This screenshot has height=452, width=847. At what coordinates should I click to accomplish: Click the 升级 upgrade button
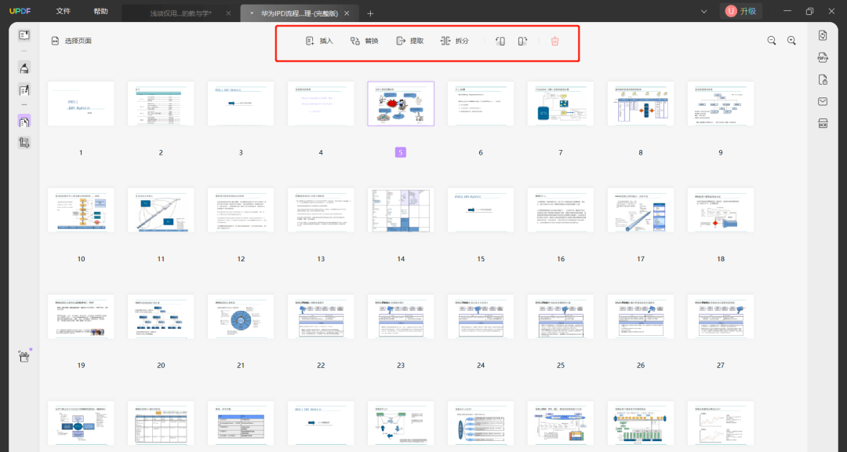click(741, 11)
